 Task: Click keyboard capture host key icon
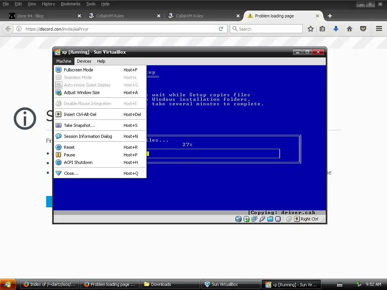coord(297,219)
